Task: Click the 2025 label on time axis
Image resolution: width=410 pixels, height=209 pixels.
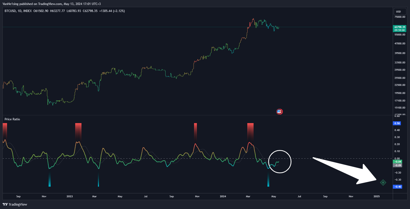Action: point(377,196)
